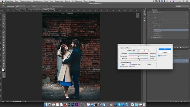
Task: Open the Character panel icon (A)
Action: point(145,18)
